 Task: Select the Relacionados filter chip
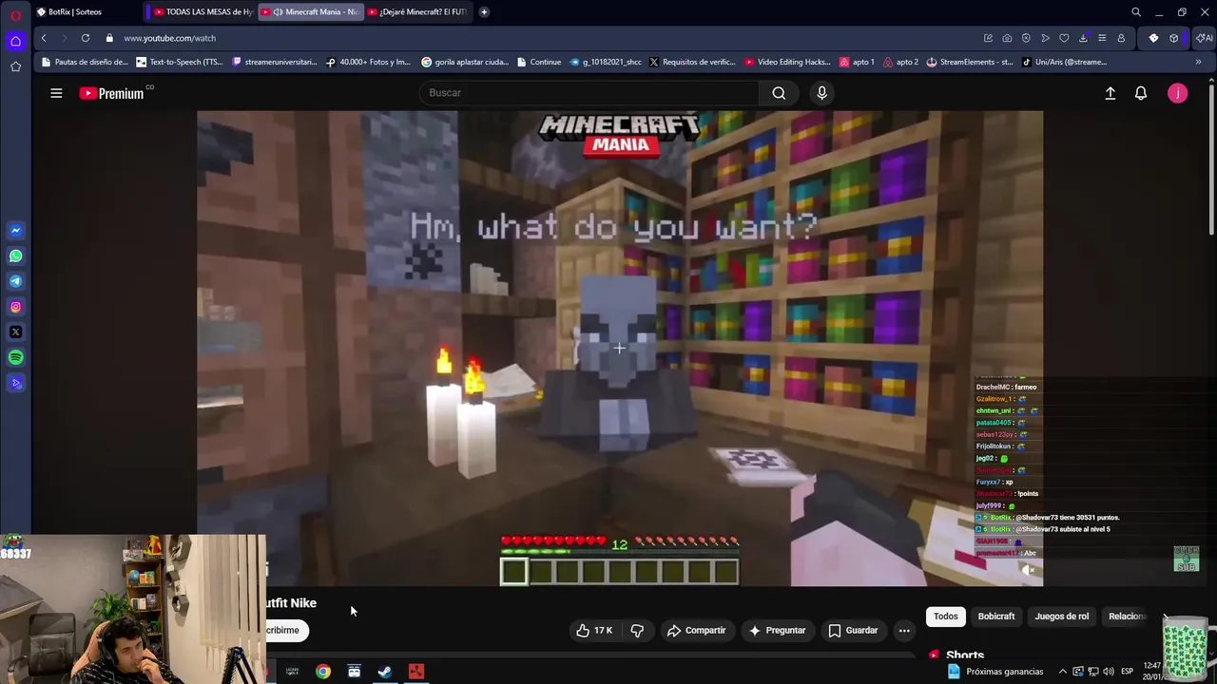coord(1128,617)
